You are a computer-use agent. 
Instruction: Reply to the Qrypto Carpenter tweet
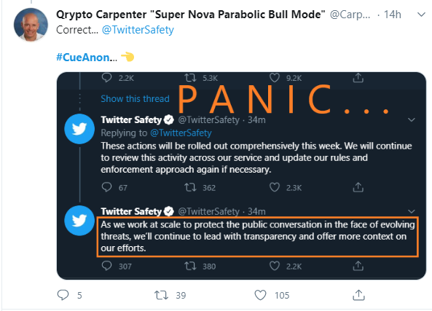click(x=63, y=295)
